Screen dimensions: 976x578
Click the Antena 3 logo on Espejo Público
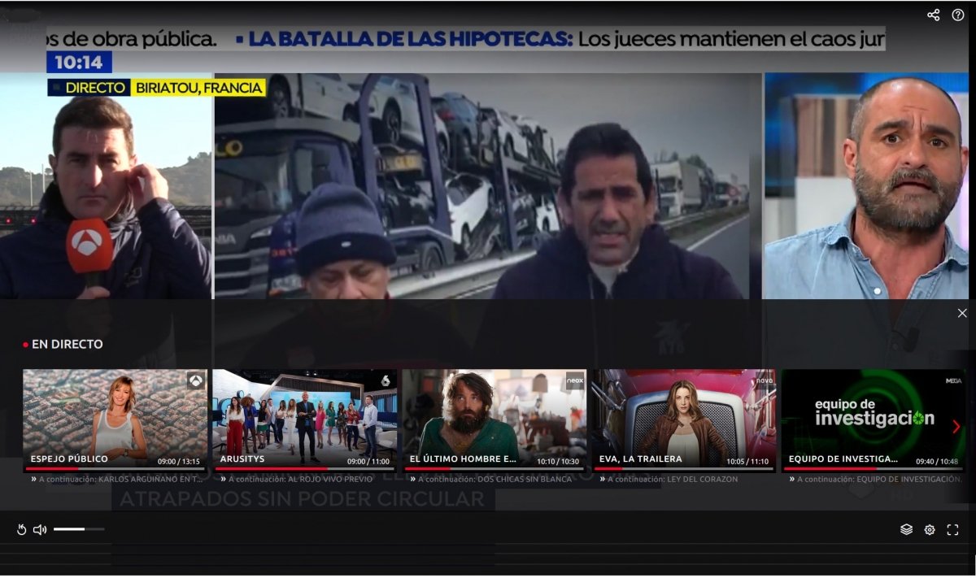click(196, 380)
